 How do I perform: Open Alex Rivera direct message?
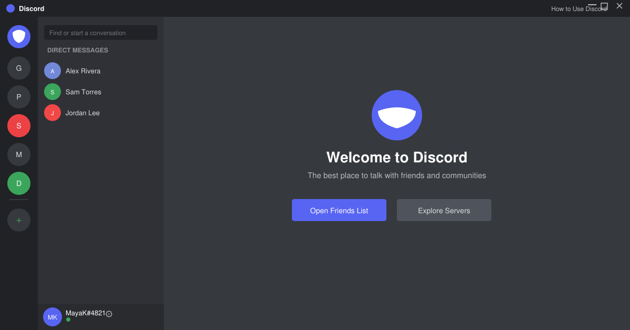101,71
